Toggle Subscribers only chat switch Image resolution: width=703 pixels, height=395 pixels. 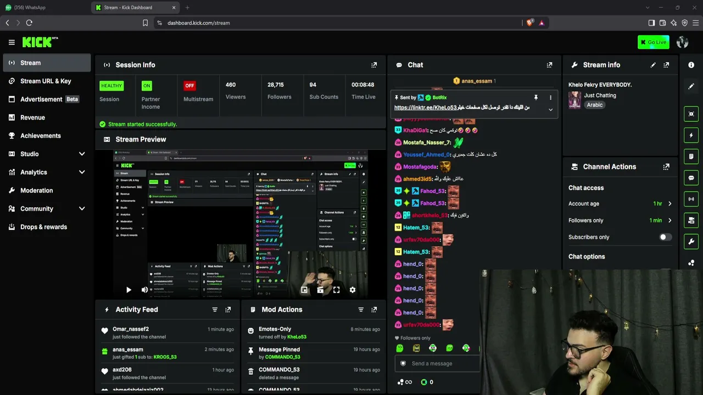click(x=665, y=237)
